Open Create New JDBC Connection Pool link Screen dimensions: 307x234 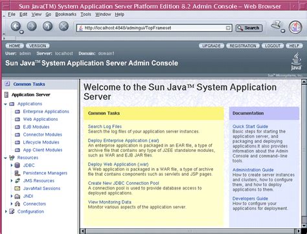tap(123, 183)
